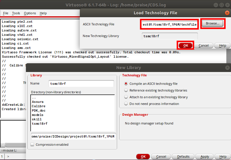Click Apply in the New Library dialog
Viewport: 231px width, 160px height.
[204, 157]
